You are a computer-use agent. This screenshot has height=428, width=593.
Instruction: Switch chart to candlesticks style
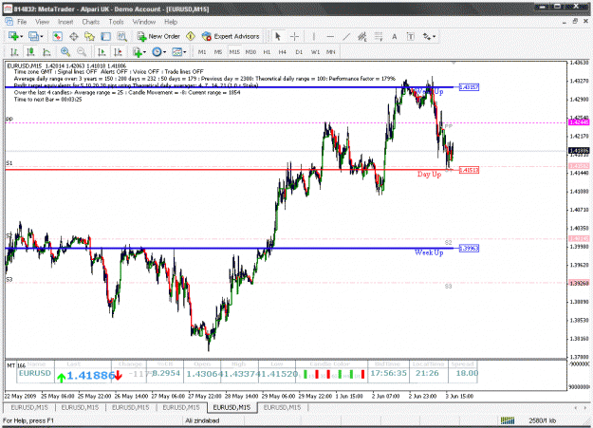click(x=30, y=52)
